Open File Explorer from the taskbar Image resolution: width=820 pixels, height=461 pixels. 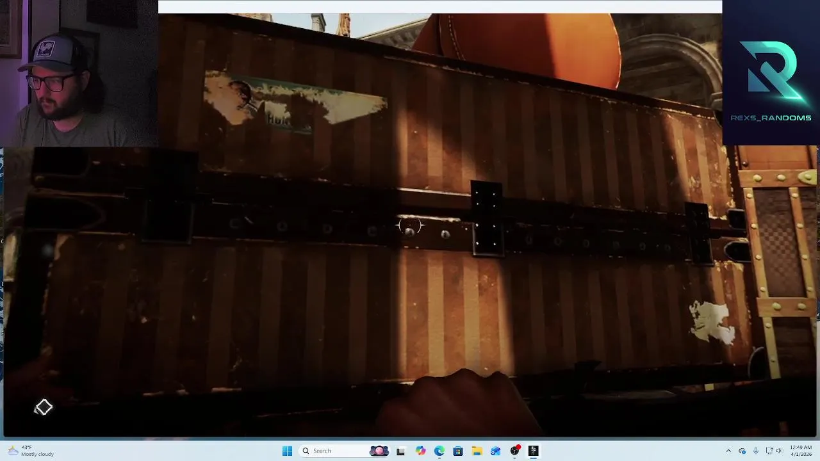(477, 451)
